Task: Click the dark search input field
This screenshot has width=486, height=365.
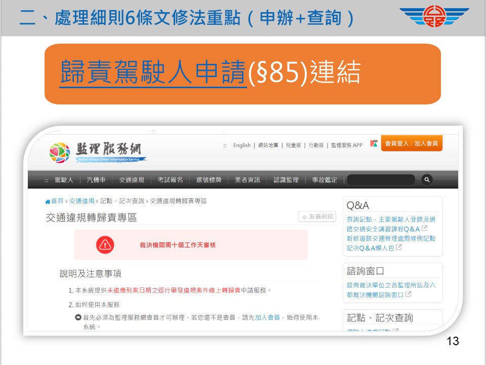Action: point(381,179)
